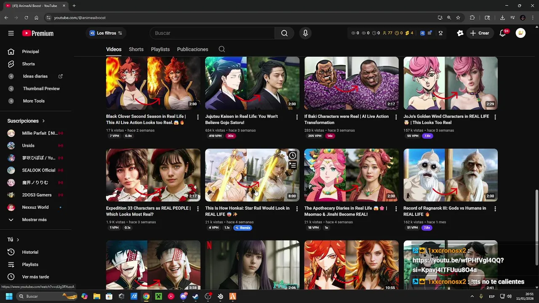Image resolution: width=539 pixels, height=303 pixels.
Task: Open options for Expedition 33 video
Action: [x=197, y=209]
